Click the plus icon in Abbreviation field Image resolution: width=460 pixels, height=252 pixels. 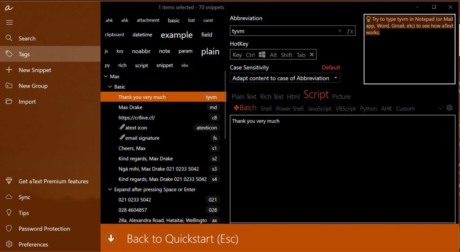point(340,31)
